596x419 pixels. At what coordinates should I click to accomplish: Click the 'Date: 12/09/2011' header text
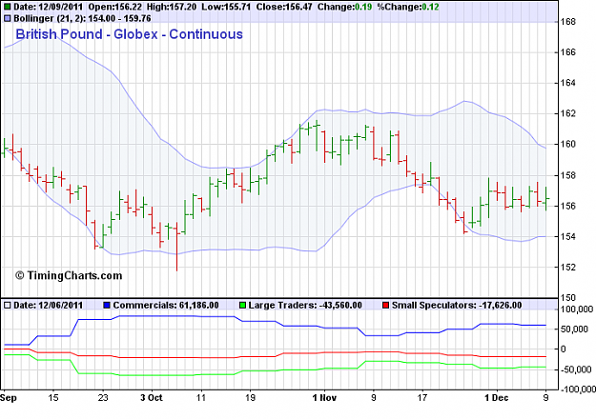coord(48,7)
